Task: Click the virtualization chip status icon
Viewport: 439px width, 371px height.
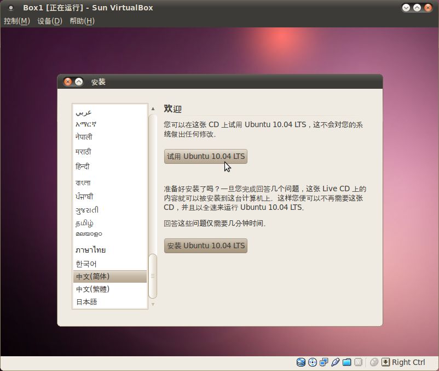Action: 358,362
